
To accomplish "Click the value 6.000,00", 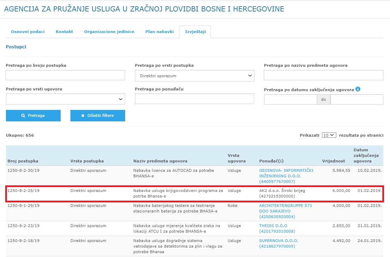I will tap(341, 191).
